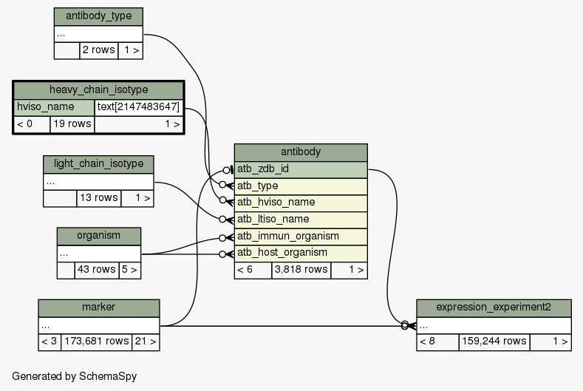583x391 pixels.
Task: Expand the marker table columns ellipsis
Action: click(x=98, y=325)
